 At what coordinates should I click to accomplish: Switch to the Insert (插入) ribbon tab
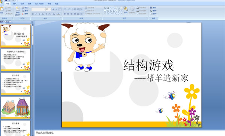click(15, 4)
